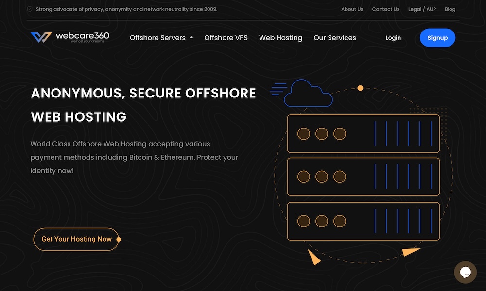The width and height of the screenshot is (486, 291).
Task: View the Legal / AUP page
Action: point(422,9)
